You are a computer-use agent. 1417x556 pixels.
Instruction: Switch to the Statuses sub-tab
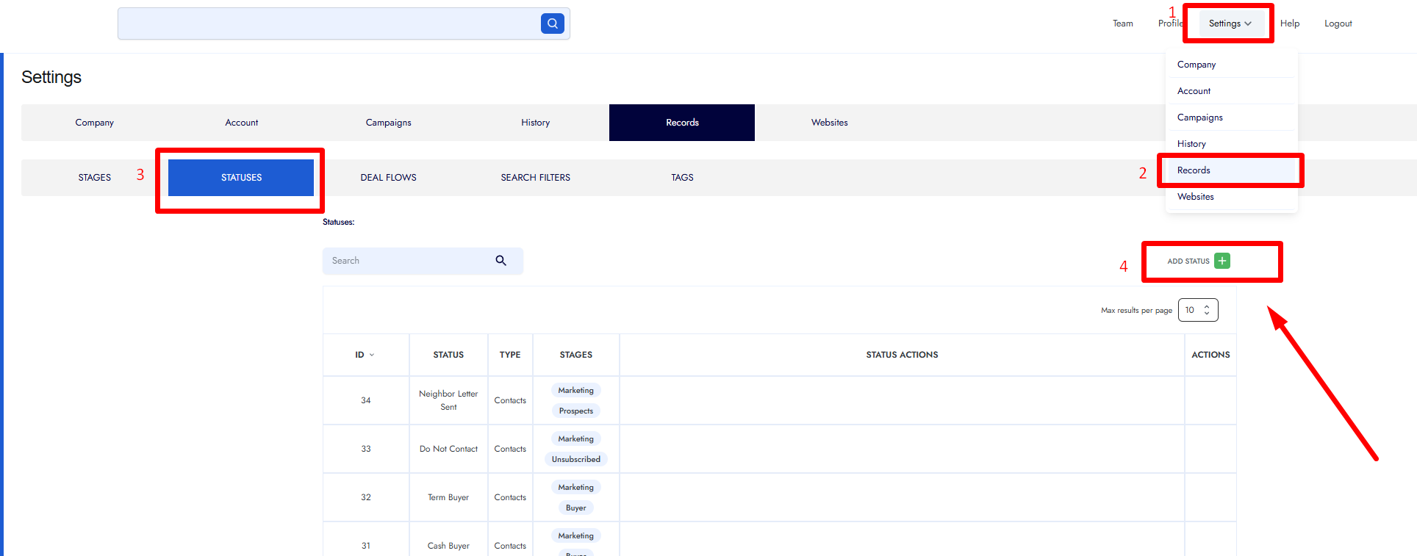[241, 178]
